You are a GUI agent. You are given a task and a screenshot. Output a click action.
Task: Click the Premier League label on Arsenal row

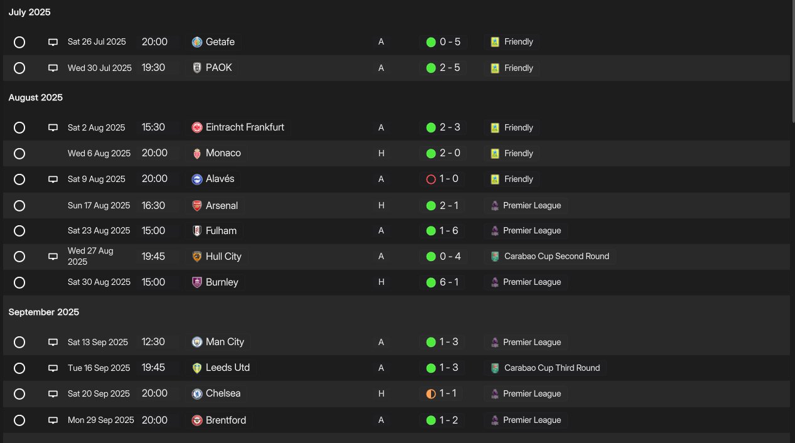point(531,205)
